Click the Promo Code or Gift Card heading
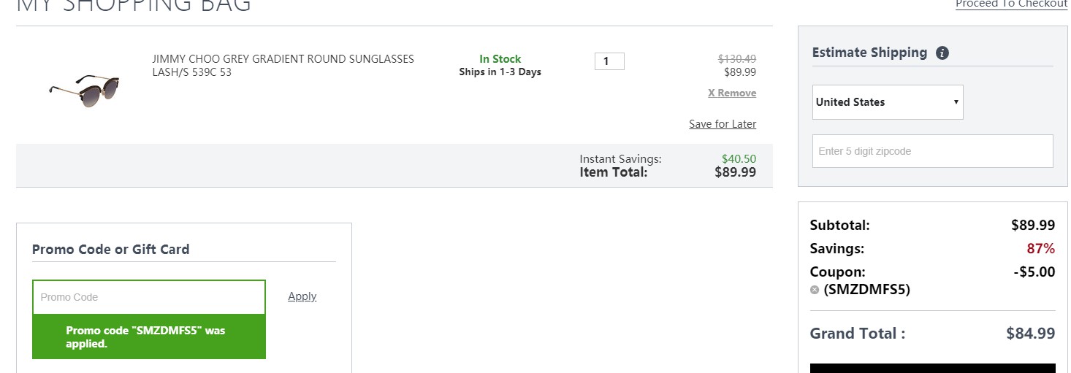1071x373 pixels. (110, 249)
